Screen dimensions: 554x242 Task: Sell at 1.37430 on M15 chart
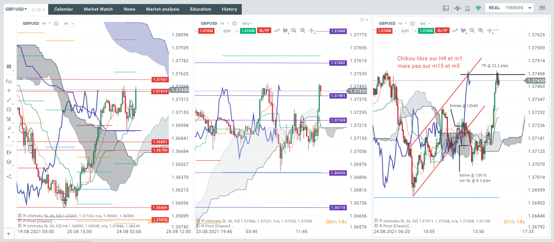(x=206, y=31)
